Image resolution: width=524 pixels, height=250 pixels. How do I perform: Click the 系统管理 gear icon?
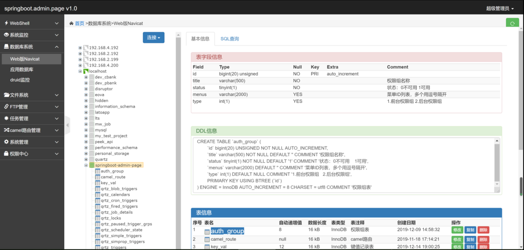click(7, 142)
